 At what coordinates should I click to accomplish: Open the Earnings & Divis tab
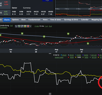[71, 20]
